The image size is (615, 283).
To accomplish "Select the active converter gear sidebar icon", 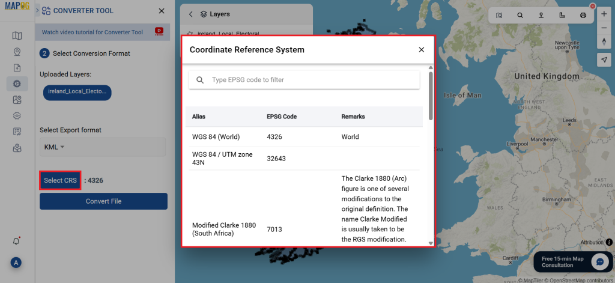I will click(17, 84).
